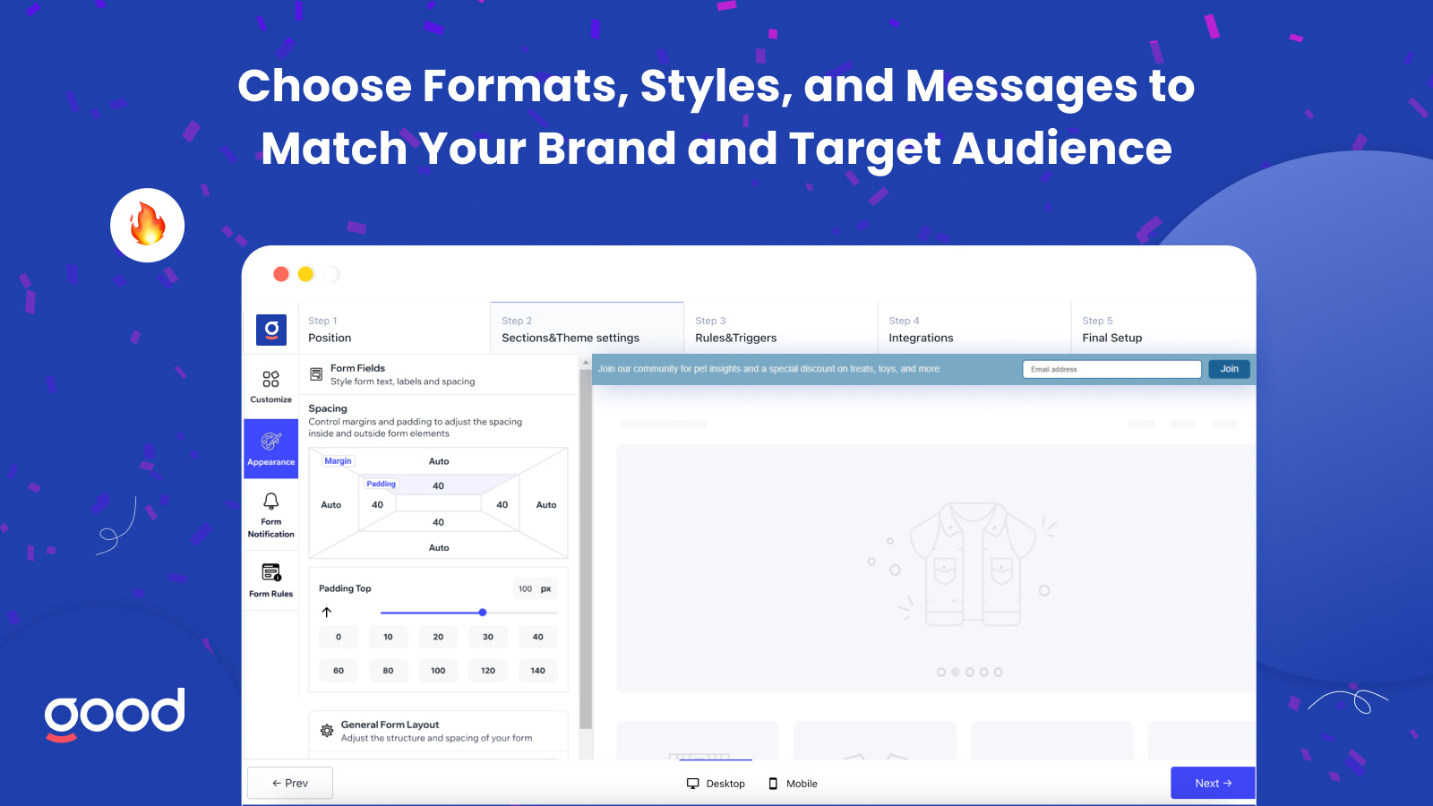Select the Appearance sidebar section
The image size is (1433, 806).
[x=270, y=449]
